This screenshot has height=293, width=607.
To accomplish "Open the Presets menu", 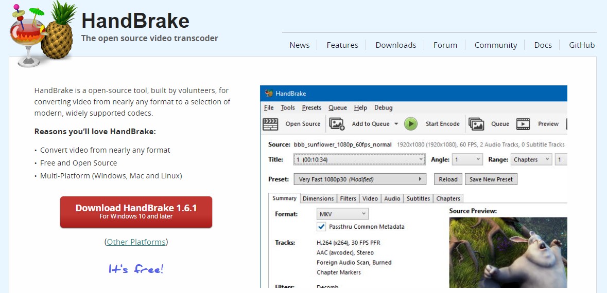I will 311,108.
